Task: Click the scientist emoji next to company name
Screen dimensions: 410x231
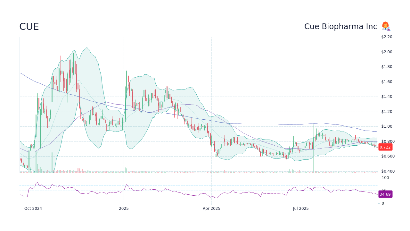Action: pyautogui.click(x=386, y=26)
